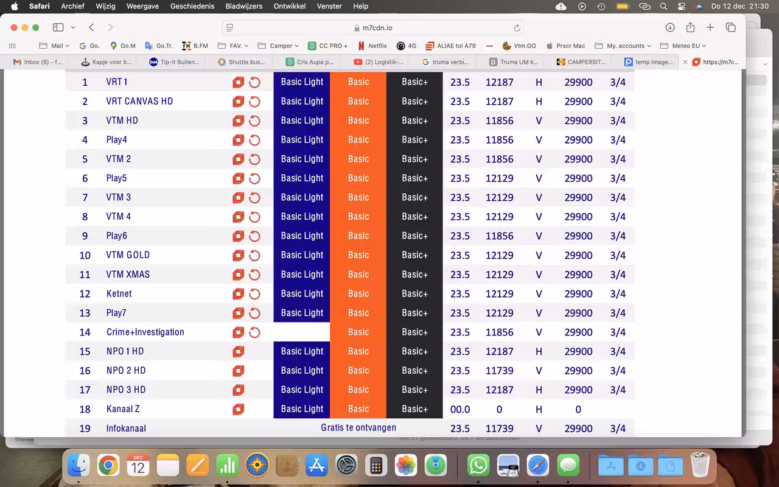Screen dimensions: 779x487
Task: Open the B.FM bookmark
Action: [195, 46]
